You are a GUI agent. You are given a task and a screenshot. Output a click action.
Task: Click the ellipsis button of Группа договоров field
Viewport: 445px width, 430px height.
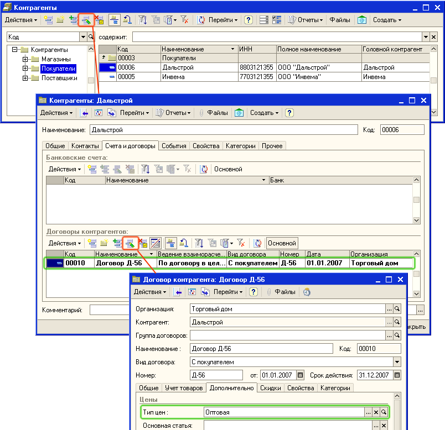(389, 335)
